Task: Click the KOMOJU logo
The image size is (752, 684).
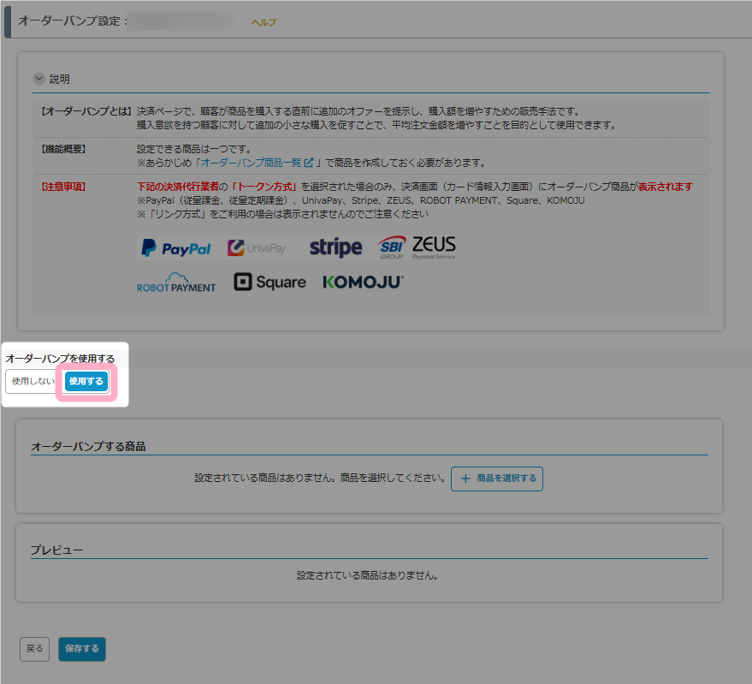Action: pyautogui.click(x=363, y=283)
